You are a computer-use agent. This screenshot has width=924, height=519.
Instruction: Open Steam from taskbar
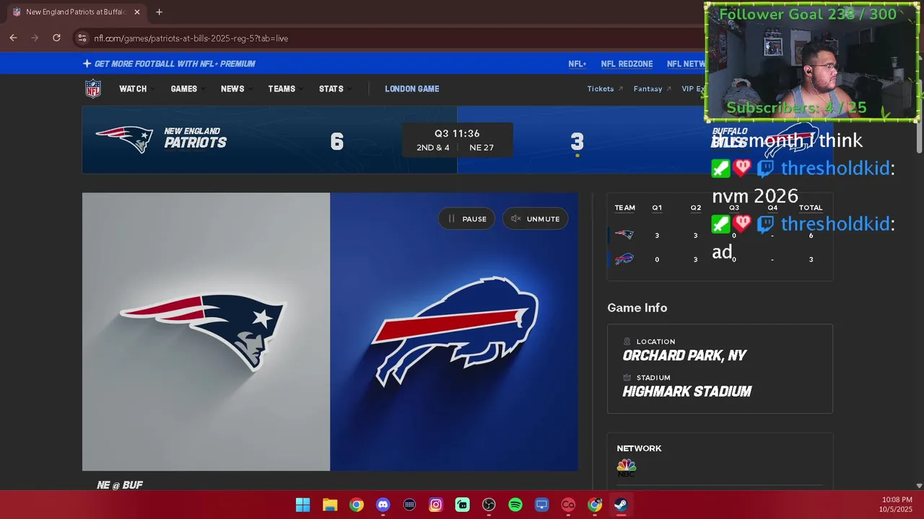point(621,505)
